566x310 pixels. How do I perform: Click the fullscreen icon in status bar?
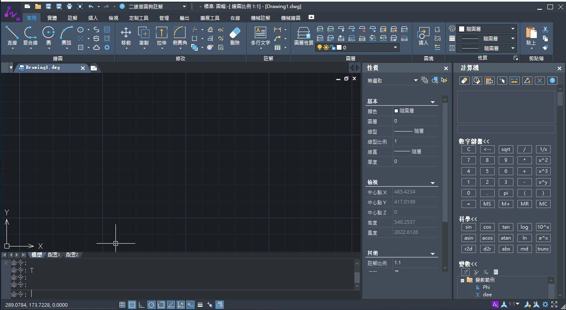click(x=555, y=305)
